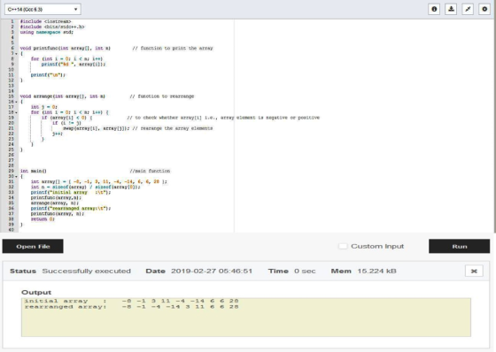This screenshot has width=496, height=352.
Task: Click code line 'using namespace std;'
Action: (x=46, y=32)
